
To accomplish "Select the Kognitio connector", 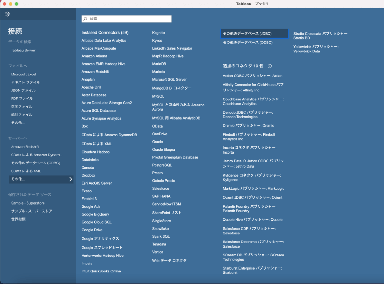I will [x=159, y=33].
